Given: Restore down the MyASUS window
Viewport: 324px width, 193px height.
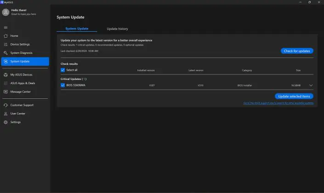Looking at the screenshot, I should 309,2.
